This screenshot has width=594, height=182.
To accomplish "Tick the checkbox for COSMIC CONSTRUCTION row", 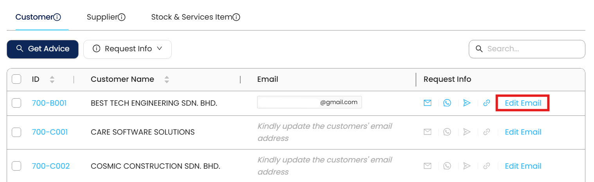I will pyautogui.click(x=16, y=166).
